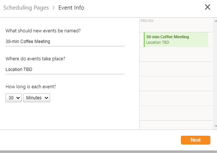The width and height of the screenshot is (217, 153).
Task: Select the Event Info breadcrumb title
Action: [x=71, y=8]
